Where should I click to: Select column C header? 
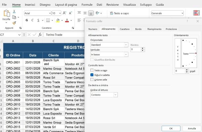tap(53, 41)
